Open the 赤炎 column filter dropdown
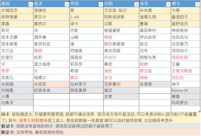 click(x=168, y=4)
